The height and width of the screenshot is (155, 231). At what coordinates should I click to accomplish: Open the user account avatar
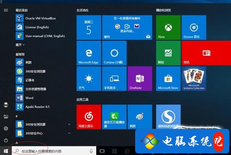pyautogui.click(x=6, y=105)
